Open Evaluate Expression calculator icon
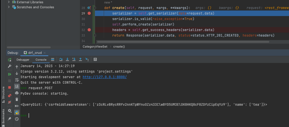289x127 pixels. (x=95, y=59)
